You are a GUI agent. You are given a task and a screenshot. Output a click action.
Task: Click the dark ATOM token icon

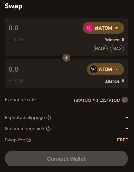pos(93,69)
